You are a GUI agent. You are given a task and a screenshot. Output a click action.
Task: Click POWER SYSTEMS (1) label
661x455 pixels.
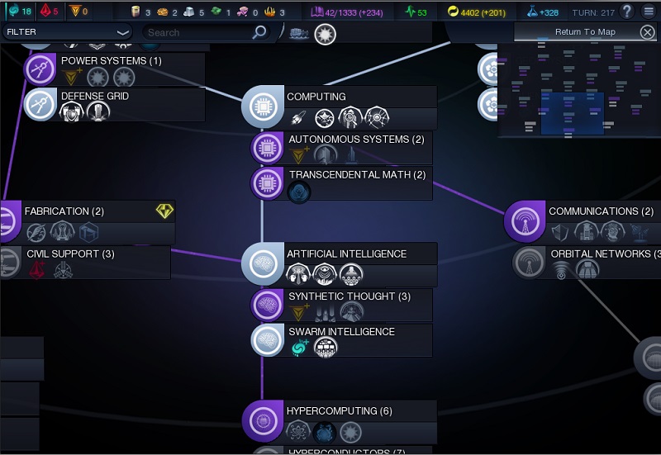coord(112,60)
